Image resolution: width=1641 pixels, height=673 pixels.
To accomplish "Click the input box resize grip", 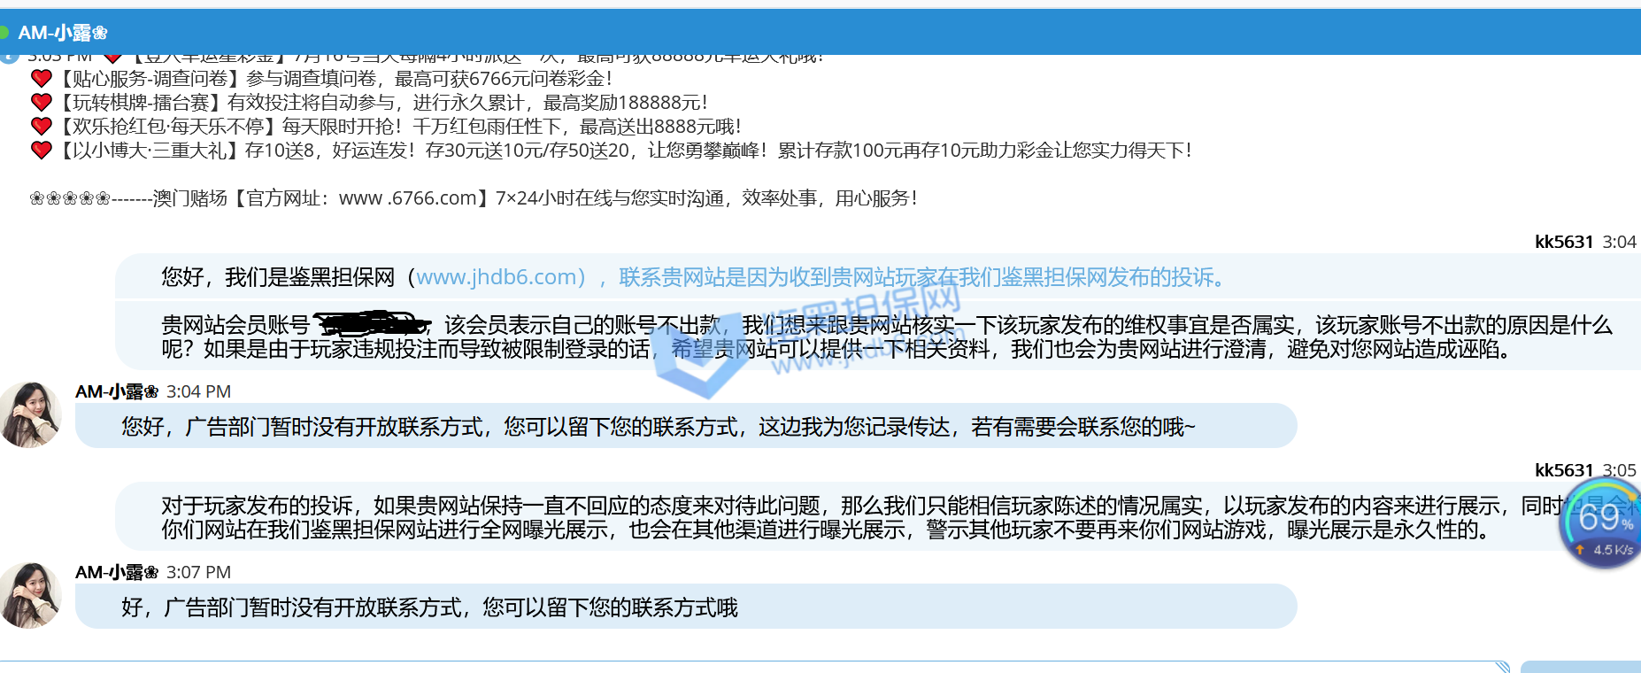I will 1502,667.
